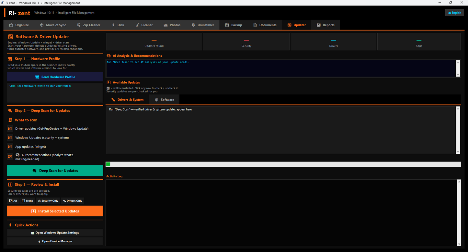Open the Photos tab
This screenshot has width=468, height=252.
tap(172, 25)
